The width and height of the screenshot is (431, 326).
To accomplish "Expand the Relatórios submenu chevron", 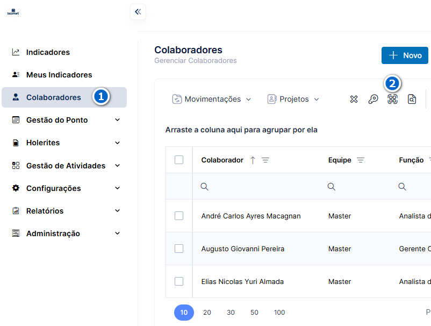I will click(x=117, y=210).
